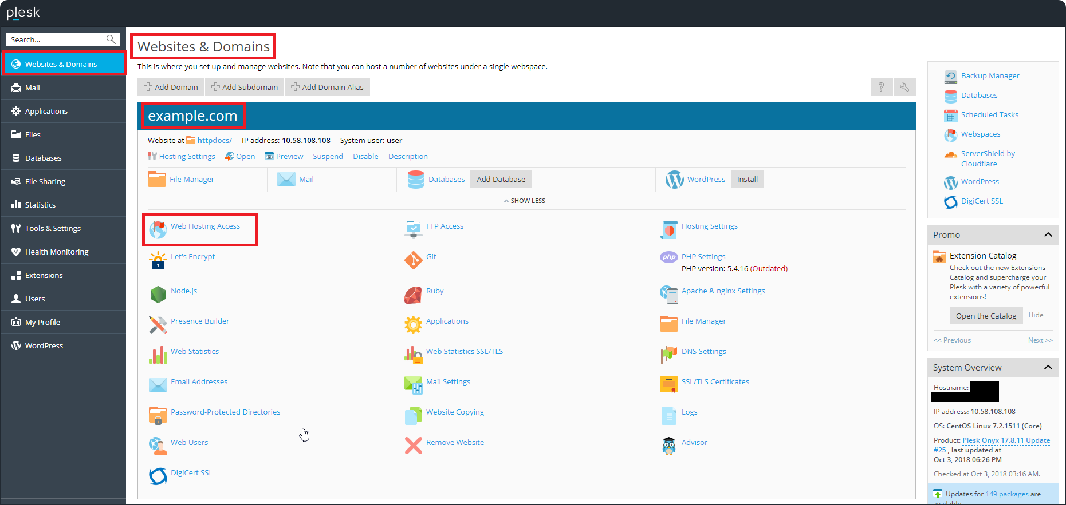Click the SSL/TLS Certificates icon
This screenshot has height=505, width=1066.
tap(668, 385)
